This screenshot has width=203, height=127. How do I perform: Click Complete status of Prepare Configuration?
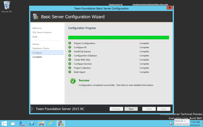144,43
